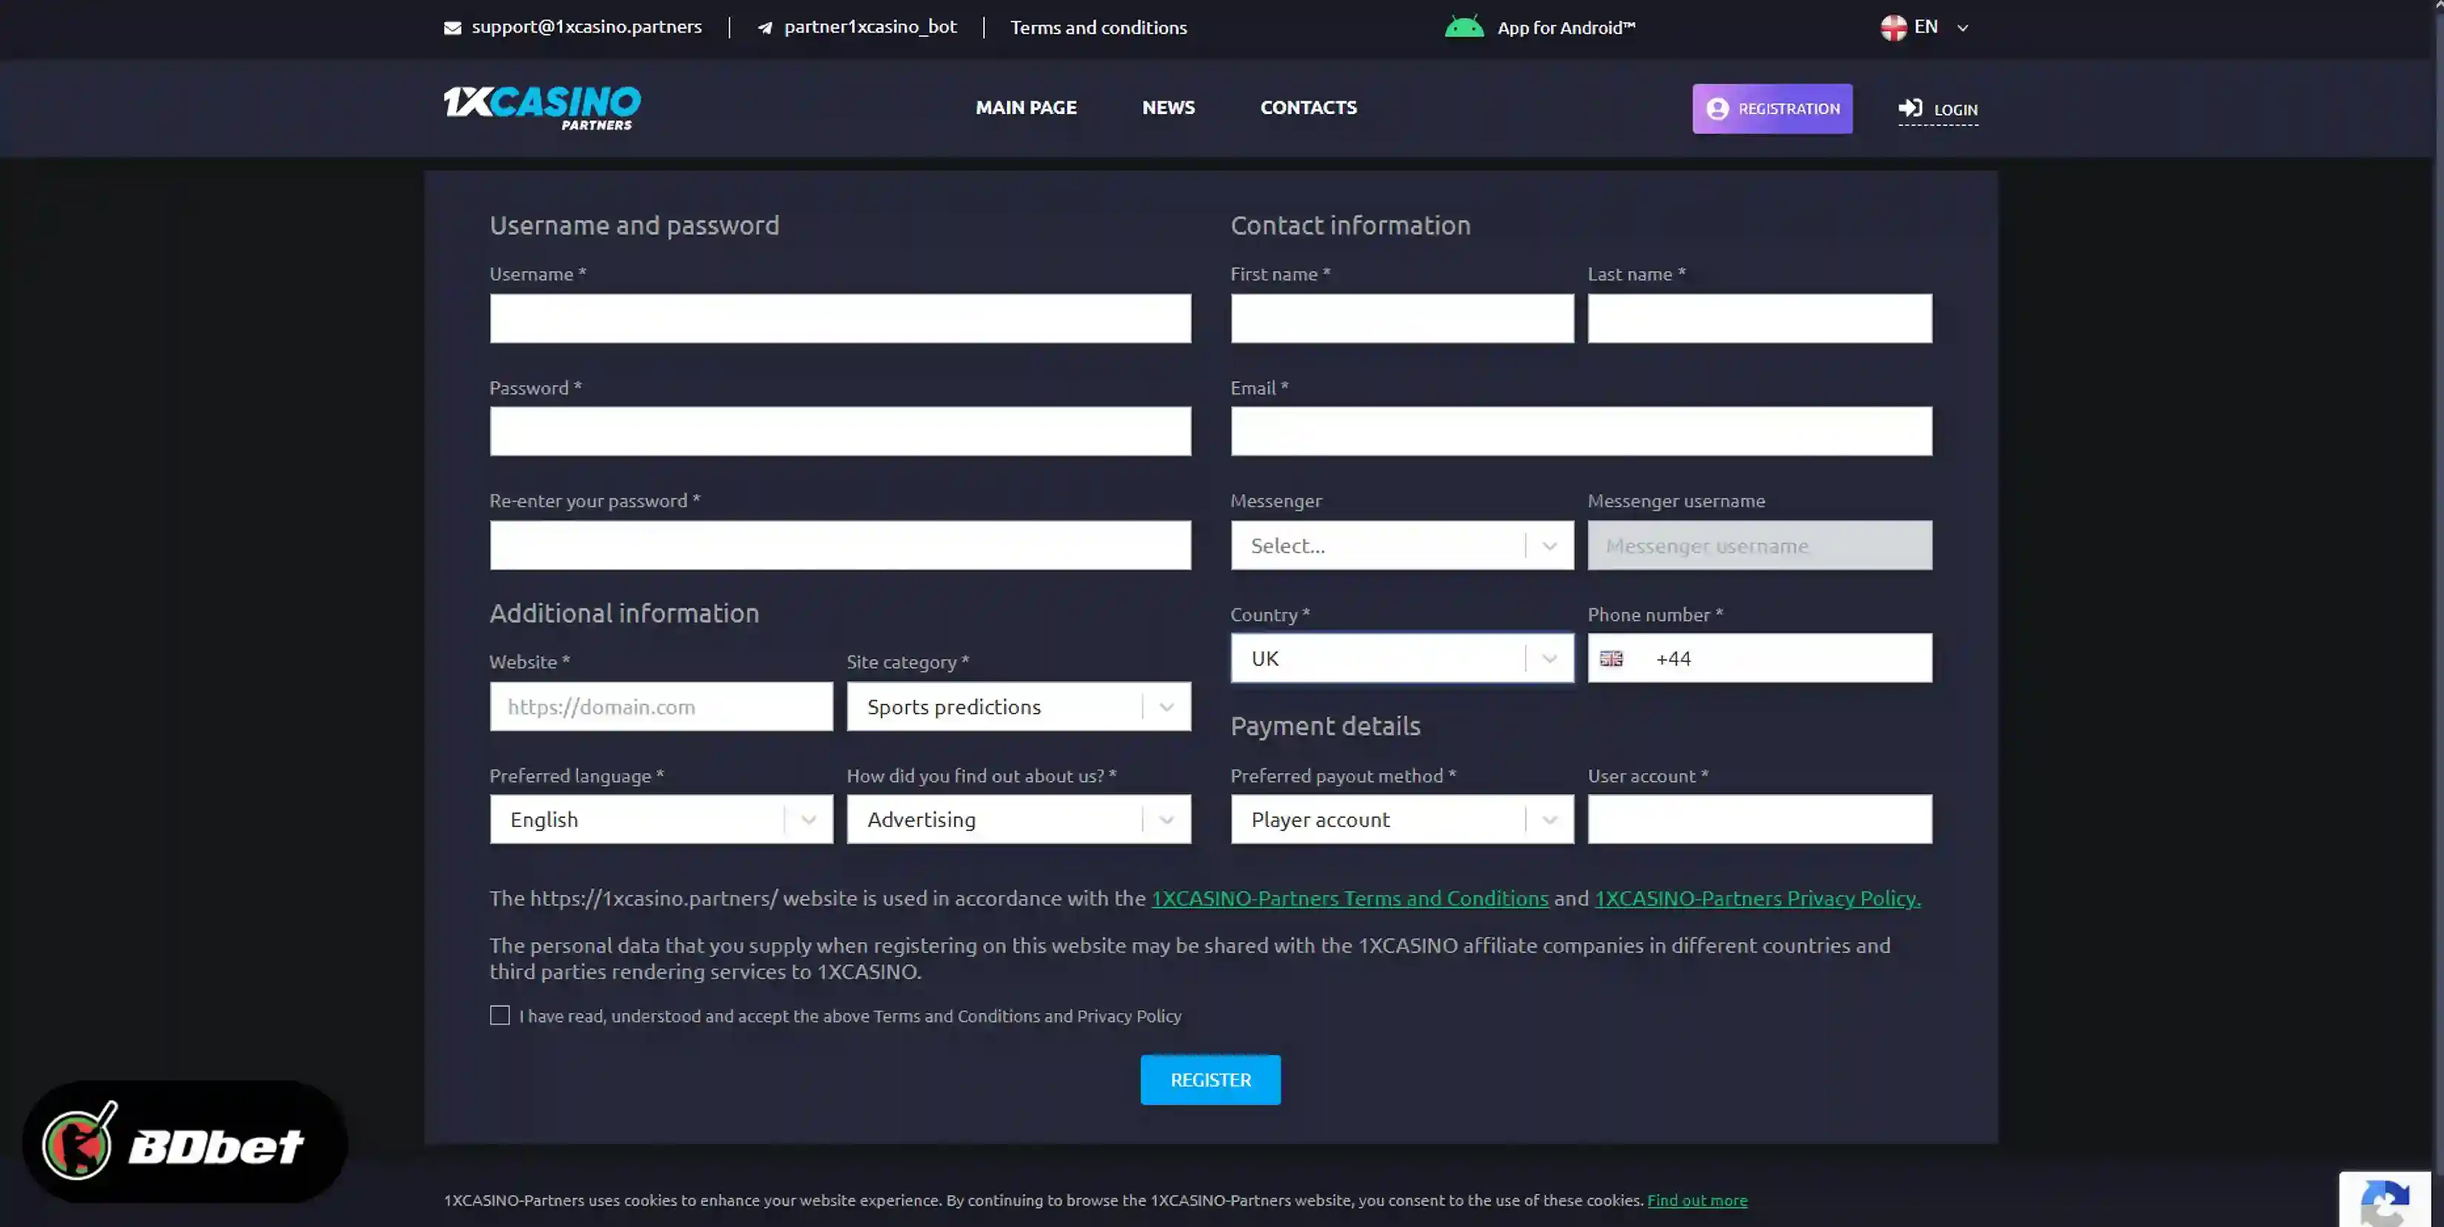The width and height of the screenshot is (2444, 1227).
Task: Click the reCAPTCHA badge icon
Action: click(2384, 1201)
